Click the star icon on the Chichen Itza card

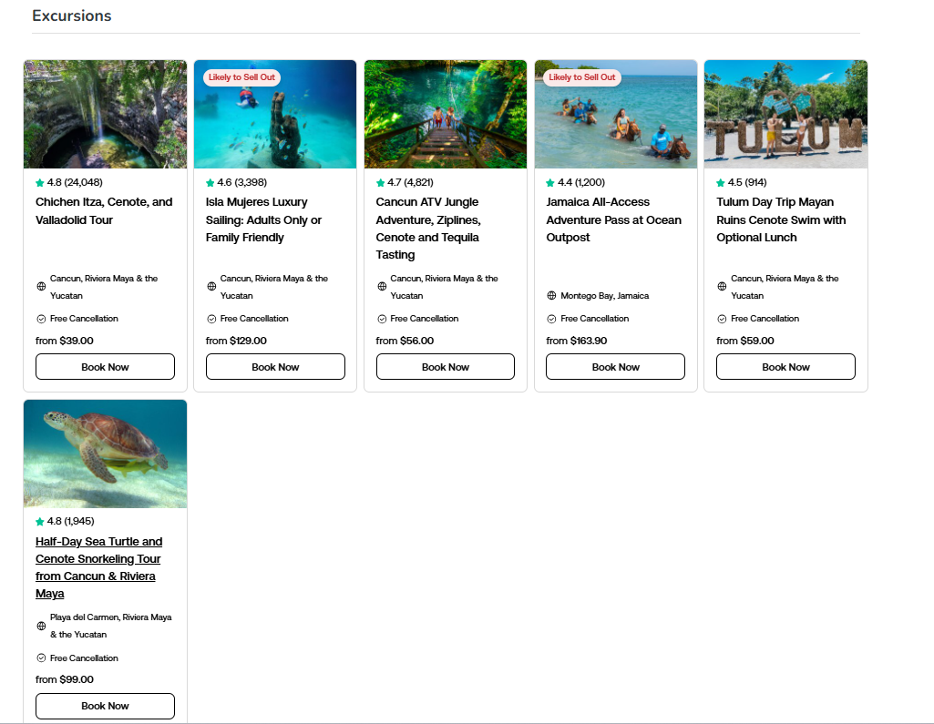(40, 183)
